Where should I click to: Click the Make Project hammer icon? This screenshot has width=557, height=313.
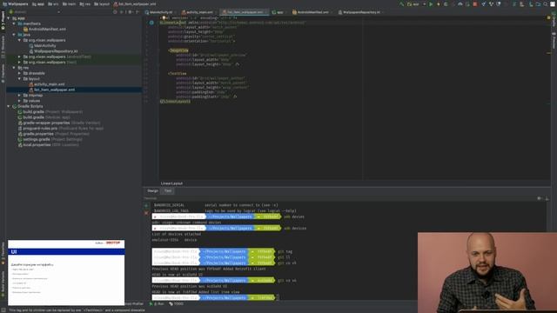pos(402,4)
